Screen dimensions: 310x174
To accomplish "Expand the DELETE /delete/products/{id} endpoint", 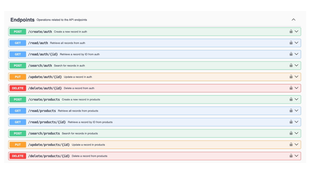I will coord(297,156).
